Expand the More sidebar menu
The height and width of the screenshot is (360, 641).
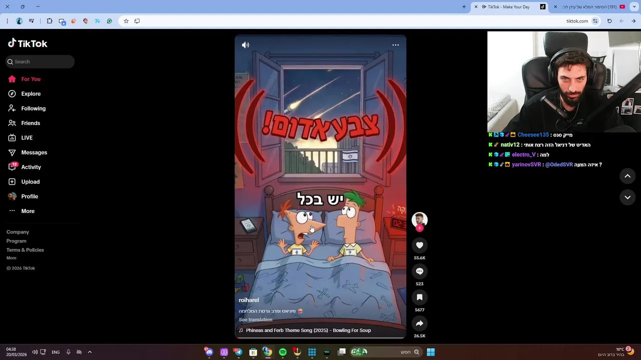[x=28, y=211]
